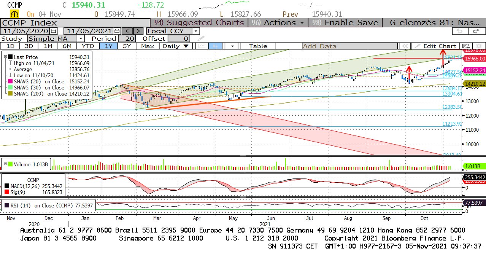Open the end date calendar picker
The height and width of the screenshot is (255, 486).
(117, 31)
